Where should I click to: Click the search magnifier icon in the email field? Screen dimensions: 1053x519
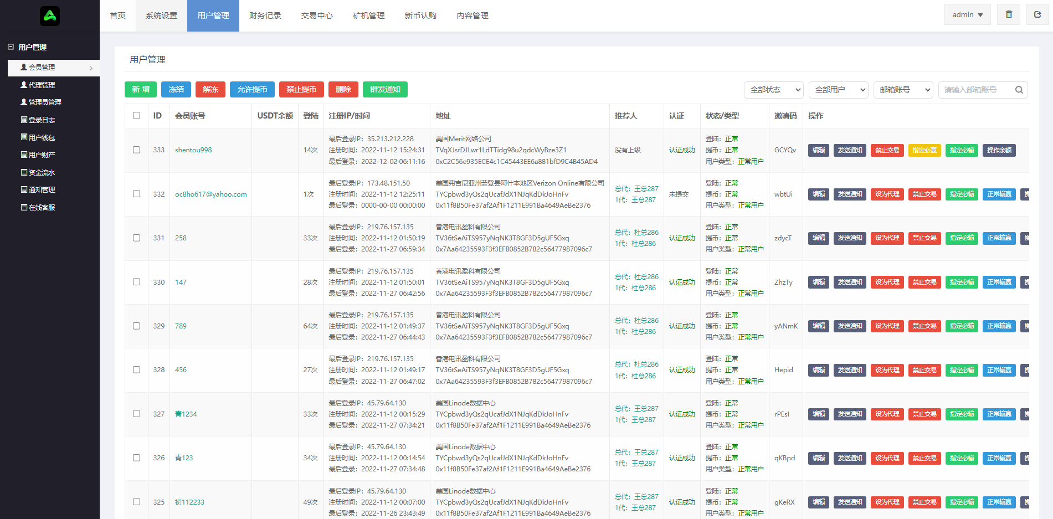click(x=1019, y=90)
